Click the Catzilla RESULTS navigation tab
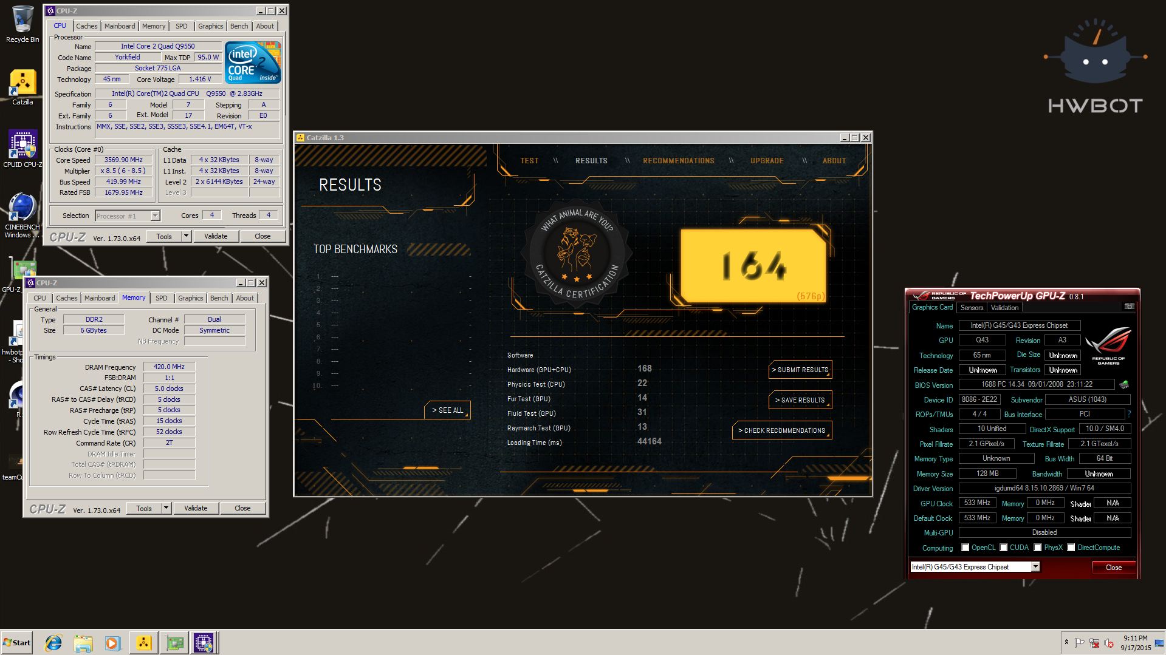This screenshot has height=655, width=1166. pyautogui.click(x=591, y=161)
